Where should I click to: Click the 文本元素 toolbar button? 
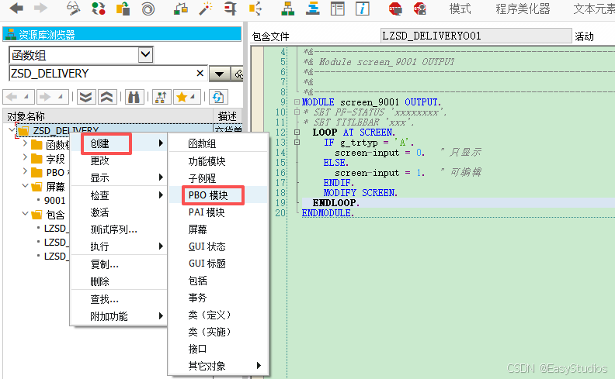point(594,9)
